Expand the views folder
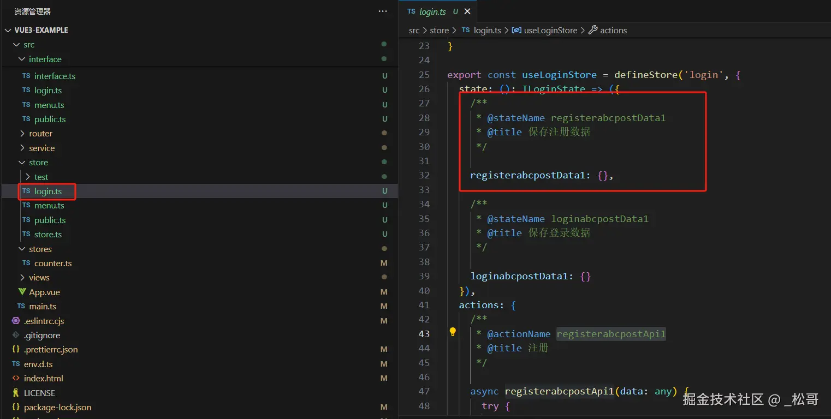The width and height of the screenshot is (831, 419). pos(22,278)
